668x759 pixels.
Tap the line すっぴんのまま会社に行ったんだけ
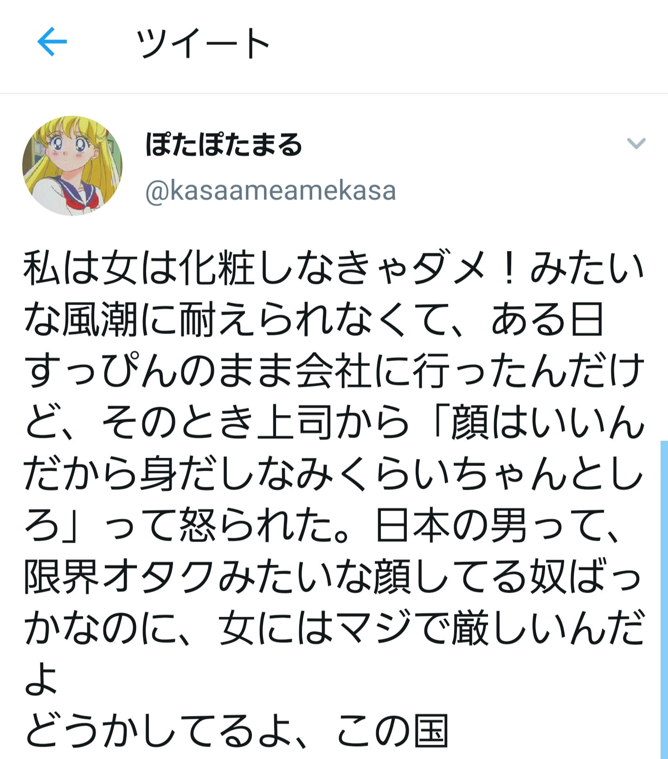click(334, 371)
